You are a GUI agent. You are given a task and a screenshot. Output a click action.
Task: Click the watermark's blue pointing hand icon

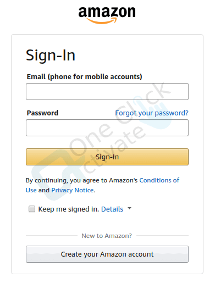(155, 113)
